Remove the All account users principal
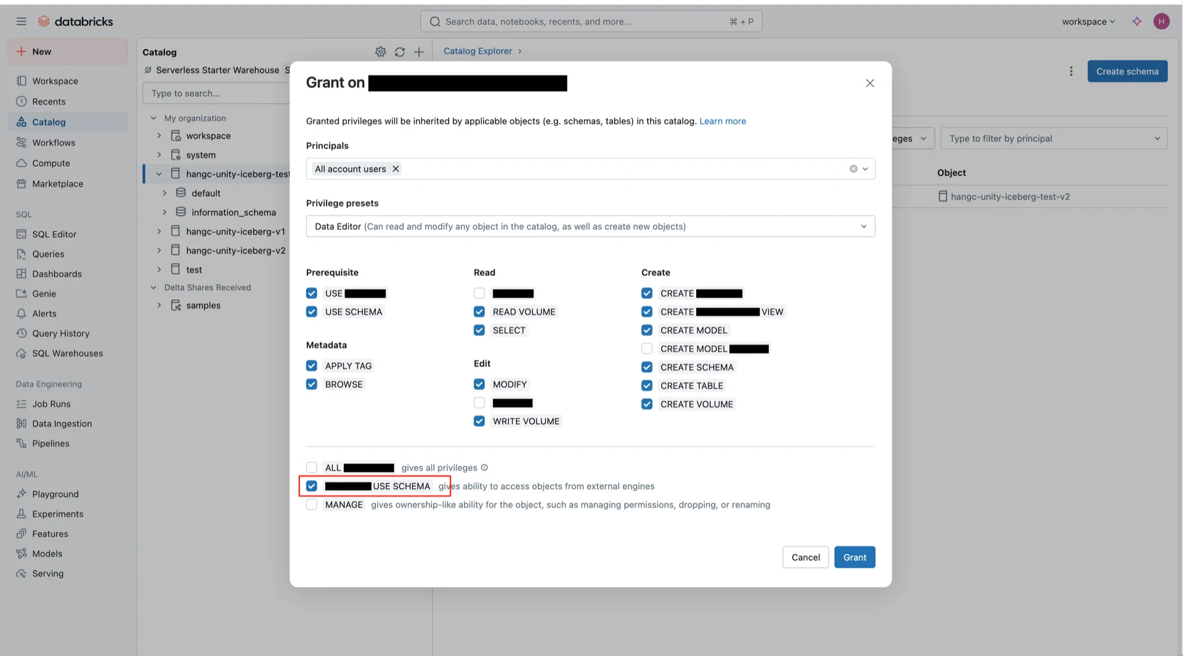 396,169
